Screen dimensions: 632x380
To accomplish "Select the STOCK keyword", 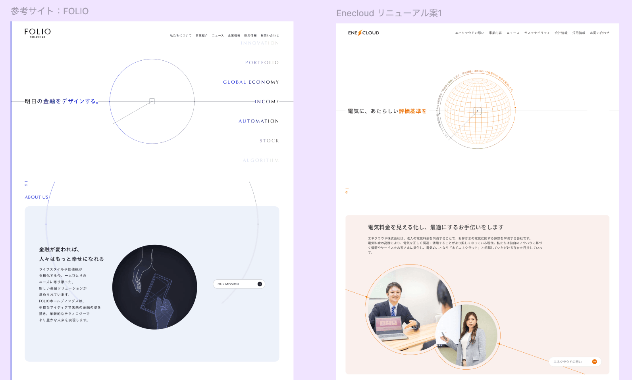I will (270, 141).
